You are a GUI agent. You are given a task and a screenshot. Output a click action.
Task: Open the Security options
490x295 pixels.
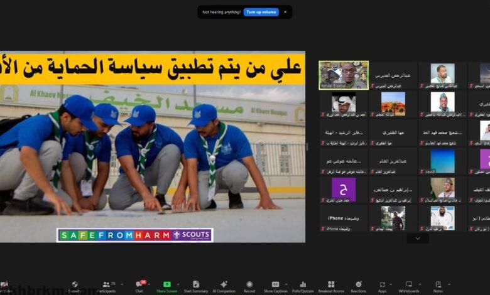click(75, 286)
